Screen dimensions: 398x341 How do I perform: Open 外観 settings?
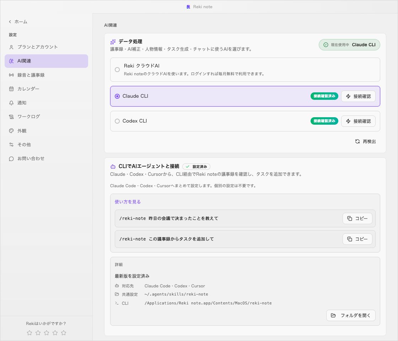click(46, 131)
